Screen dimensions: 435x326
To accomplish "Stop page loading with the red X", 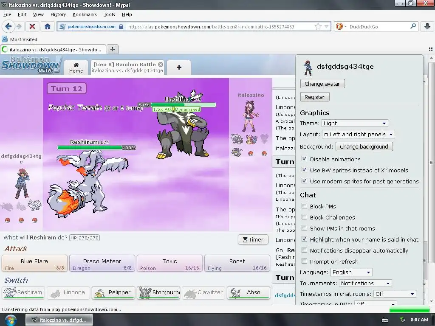I will [32, 27].
